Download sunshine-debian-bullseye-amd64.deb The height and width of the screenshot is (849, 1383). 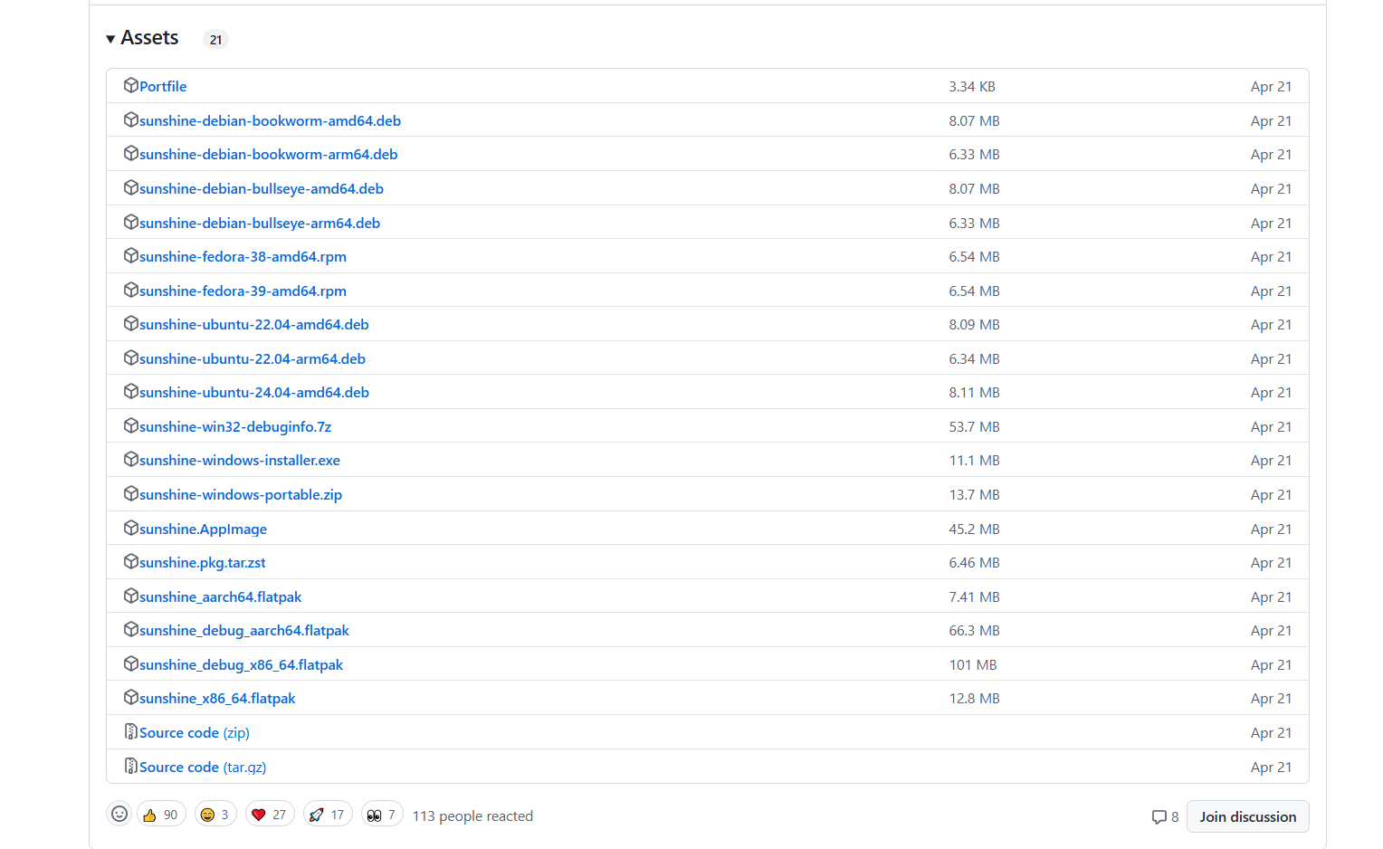point(262,188)
